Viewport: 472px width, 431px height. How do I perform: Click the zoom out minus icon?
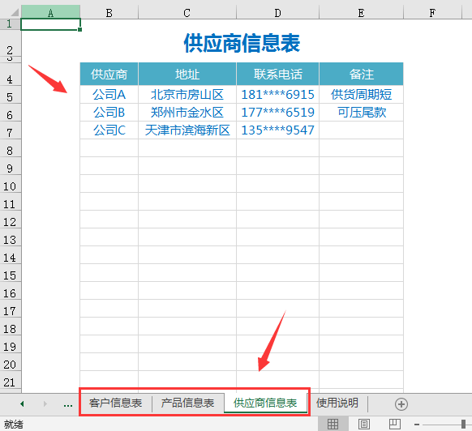click(417, 425)
